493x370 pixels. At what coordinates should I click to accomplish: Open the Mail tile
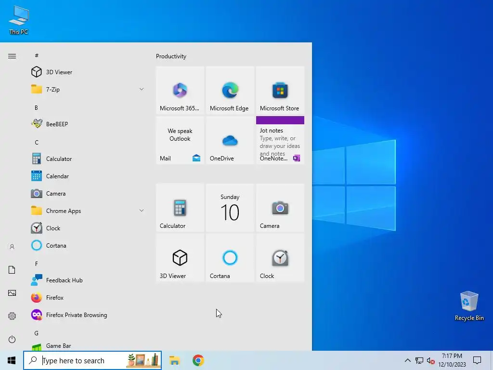(x=180, y=140)
